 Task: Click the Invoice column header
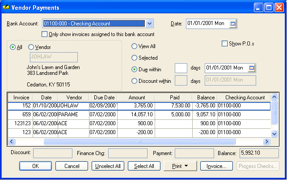[21, 98]
